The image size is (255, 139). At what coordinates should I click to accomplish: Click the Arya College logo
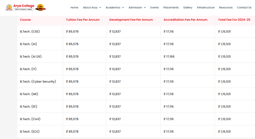[x=20, y=7]
